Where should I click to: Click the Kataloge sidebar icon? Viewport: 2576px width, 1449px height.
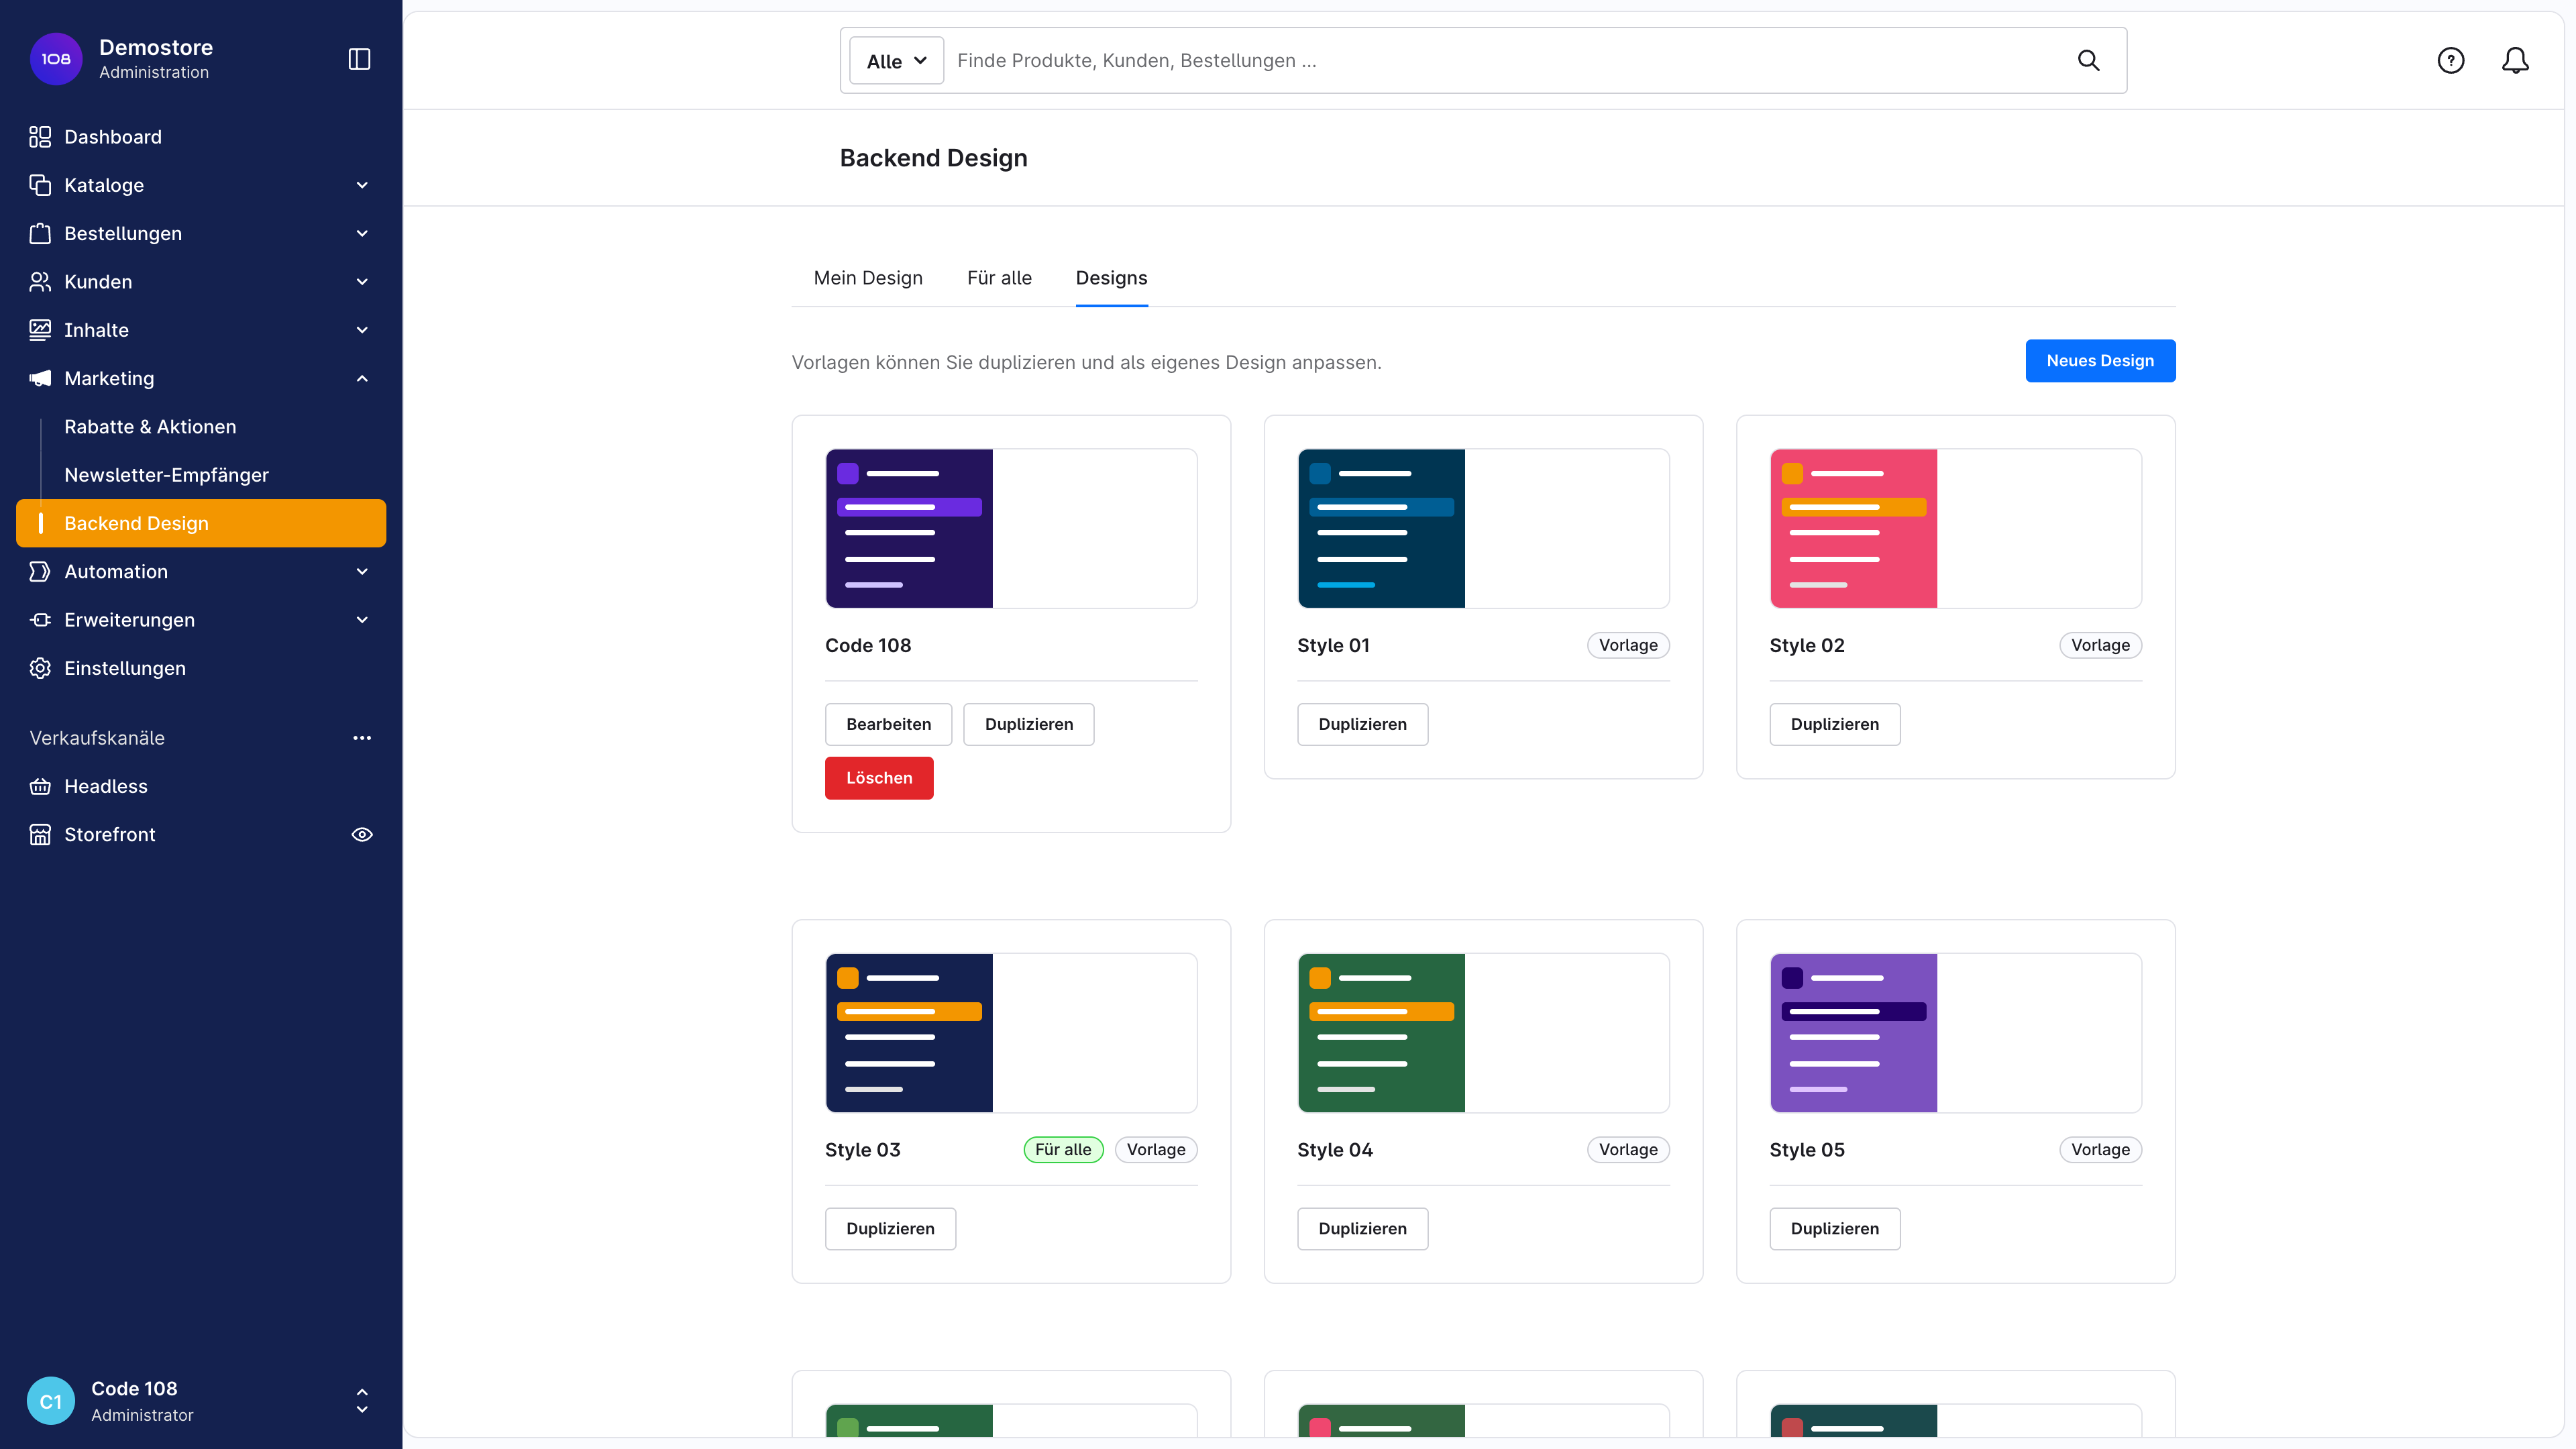[x=40, y=185]
